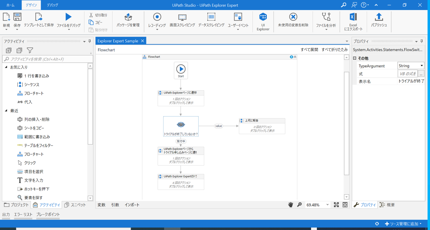Image resolution: width=430 pixels, height=230 pixels.
Task: Open the 引数 arguments panel
Action: point(115,205)
